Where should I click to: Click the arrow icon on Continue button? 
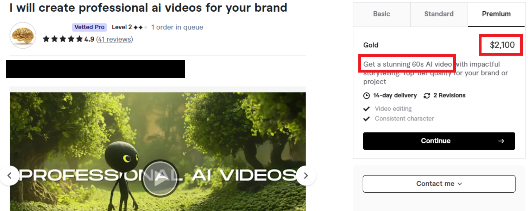pyautogui.click(x=501, y=141)
